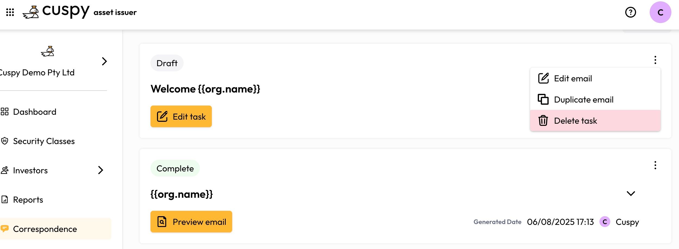Click the small Cuspy author avatar
This screenshot has width=679, height=249.
tap(605, 222)
